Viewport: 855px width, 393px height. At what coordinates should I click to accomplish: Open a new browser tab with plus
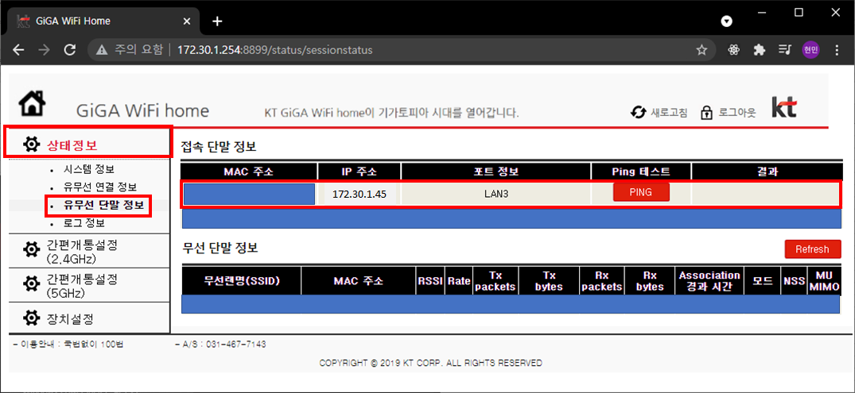point(218,21)
